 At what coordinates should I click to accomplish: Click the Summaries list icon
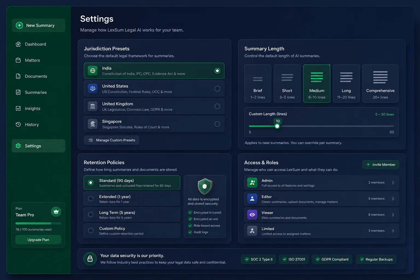pyautogui.click(x=18, y=92)
